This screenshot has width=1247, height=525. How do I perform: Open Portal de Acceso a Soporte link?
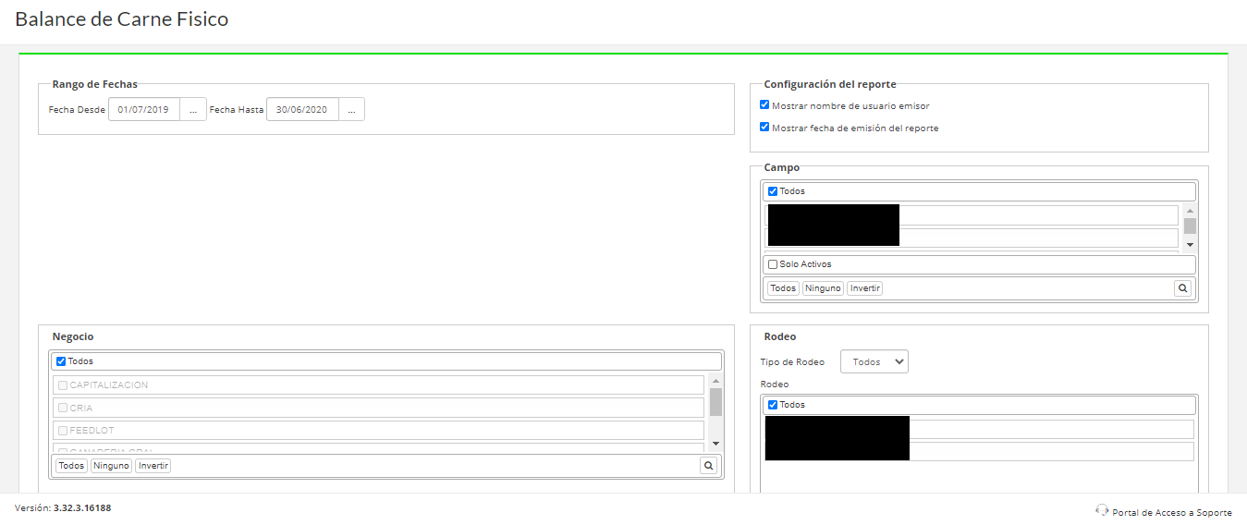coord(1172,512)
